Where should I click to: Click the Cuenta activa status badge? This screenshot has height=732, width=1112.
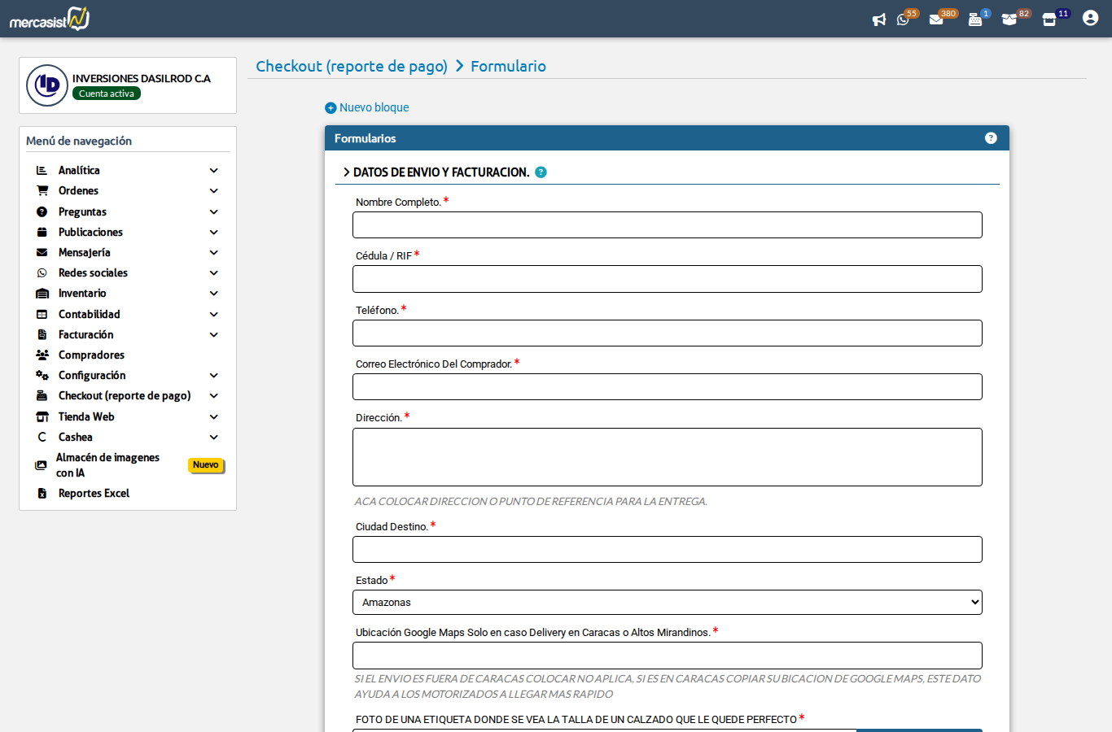(x=106, y=94)
